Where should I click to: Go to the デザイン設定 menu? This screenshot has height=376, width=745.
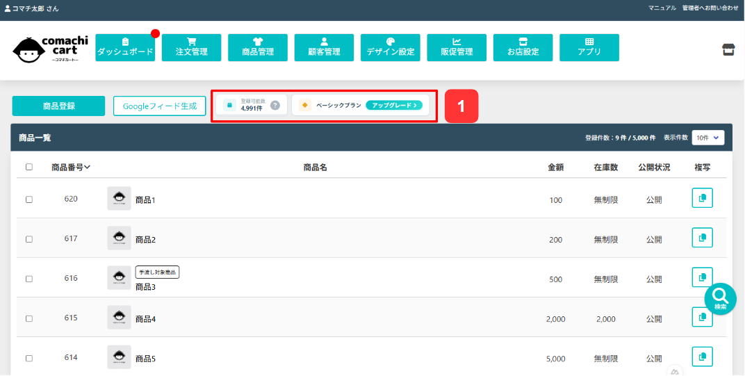tap(390, 47)
